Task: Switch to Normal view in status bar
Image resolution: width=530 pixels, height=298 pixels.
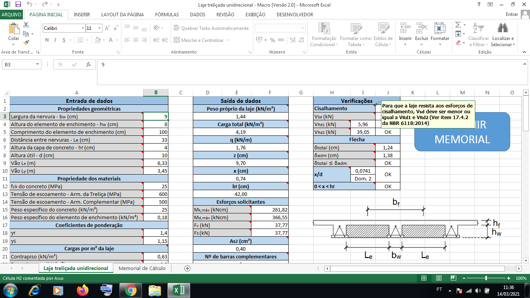Action: 424,278
